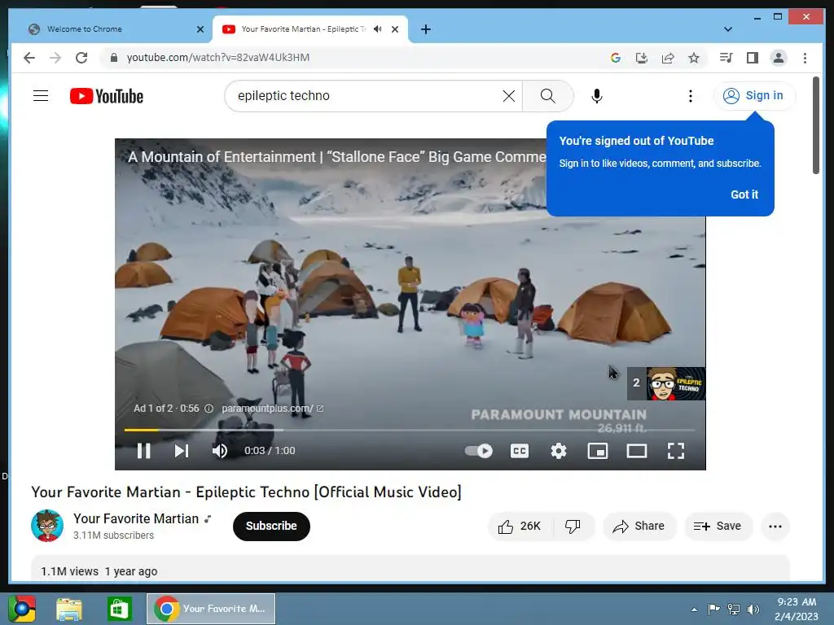Screen dimensions: 834x625
Task: Enter full screen mode
Action: tap(676, 451)
